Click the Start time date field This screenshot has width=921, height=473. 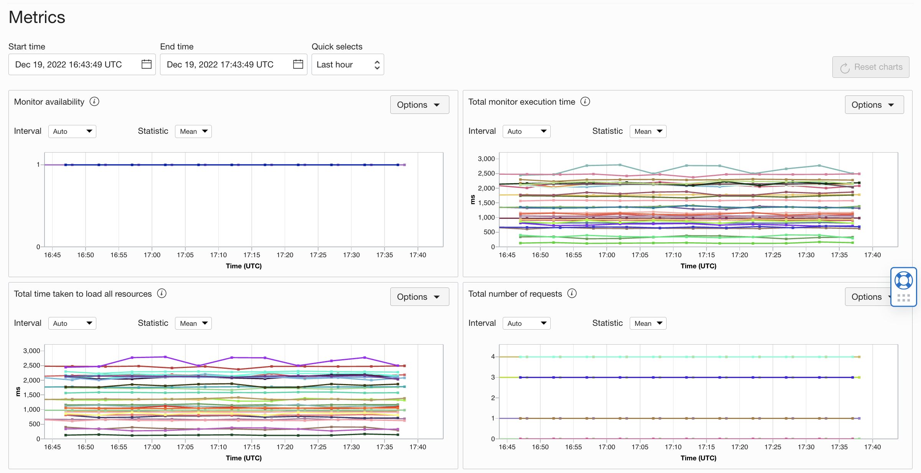point(73,64)
